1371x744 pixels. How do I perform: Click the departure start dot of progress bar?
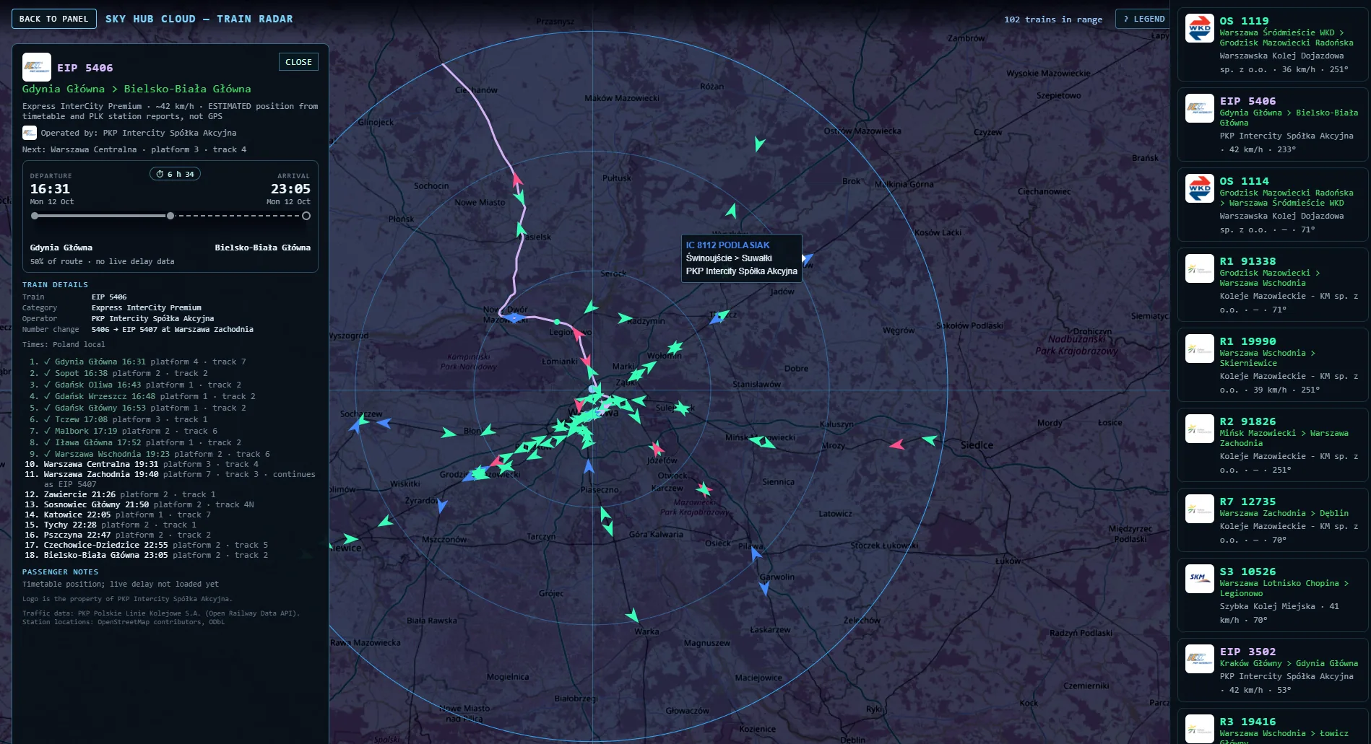click(35, 216)
